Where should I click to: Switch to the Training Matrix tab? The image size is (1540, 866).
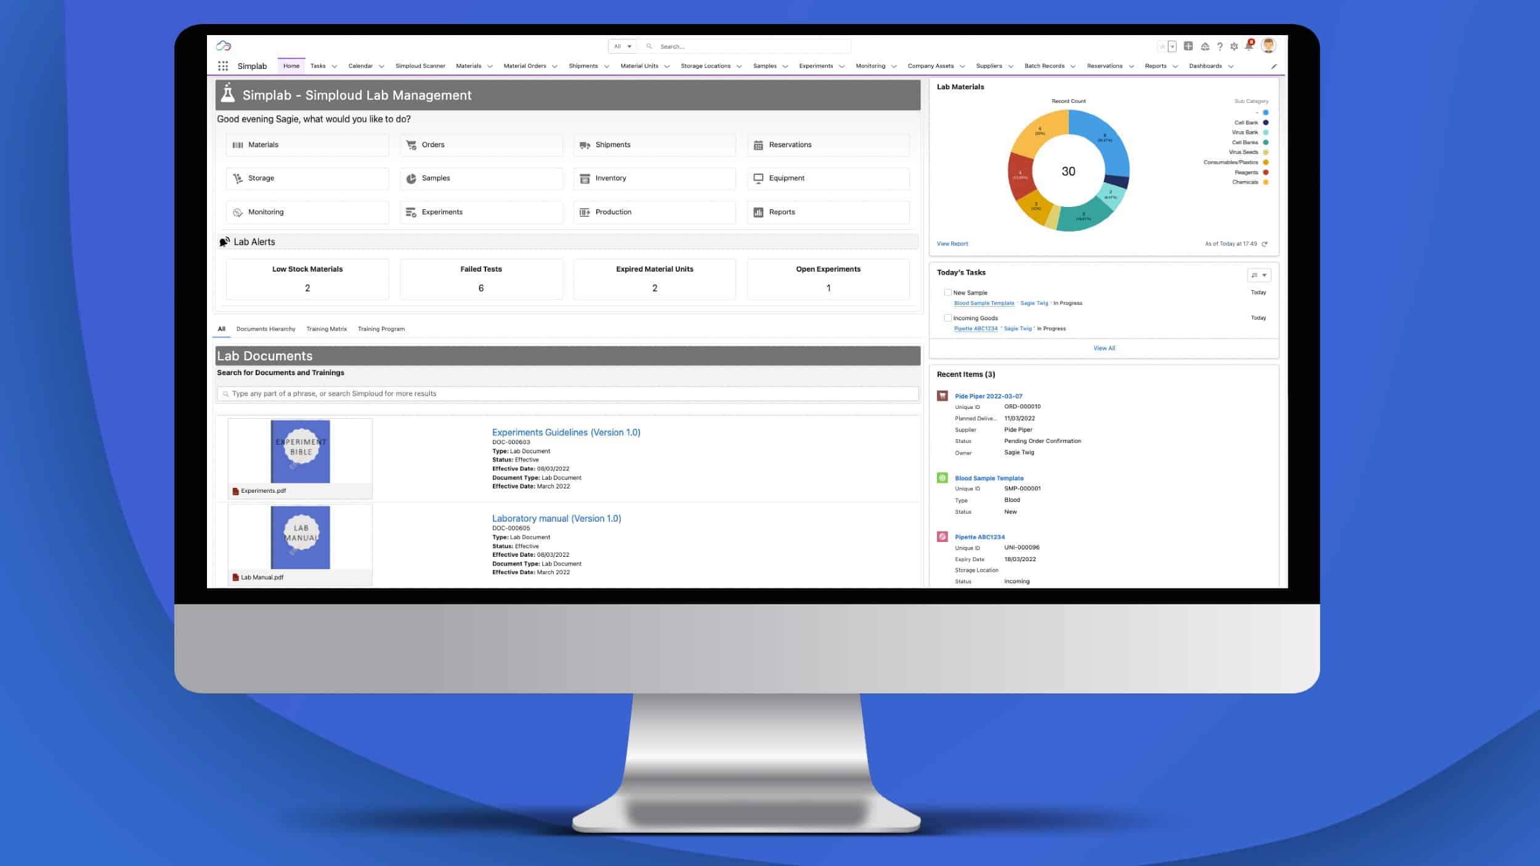(x=326, y=329)
